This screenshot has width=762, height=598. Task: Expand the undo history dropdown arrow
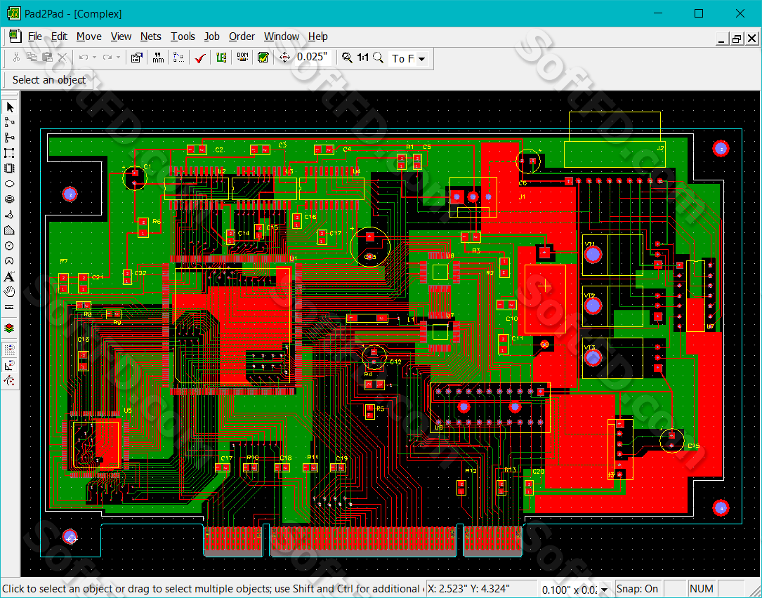point(94,58)
